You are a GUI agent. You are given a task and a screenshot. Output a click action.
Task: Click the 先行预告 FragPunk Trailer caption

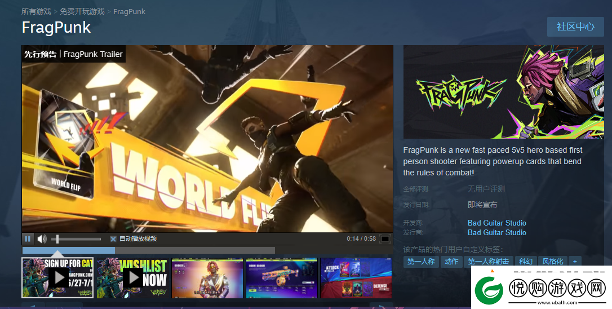73,54
